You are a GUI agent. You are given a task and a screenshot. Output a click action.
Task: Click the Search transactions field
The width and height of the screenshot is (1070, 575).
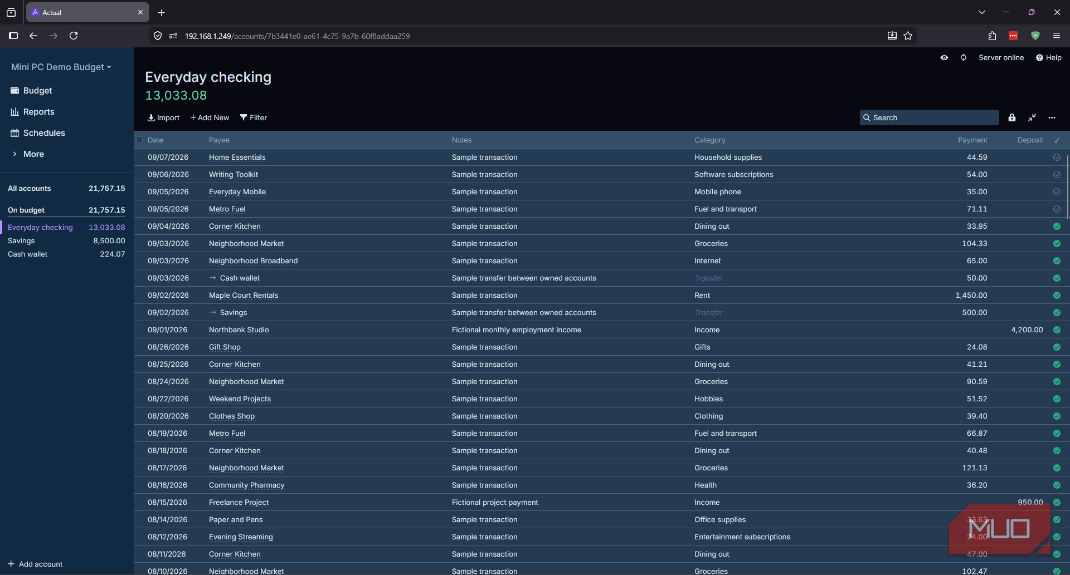tap(929, 117)
